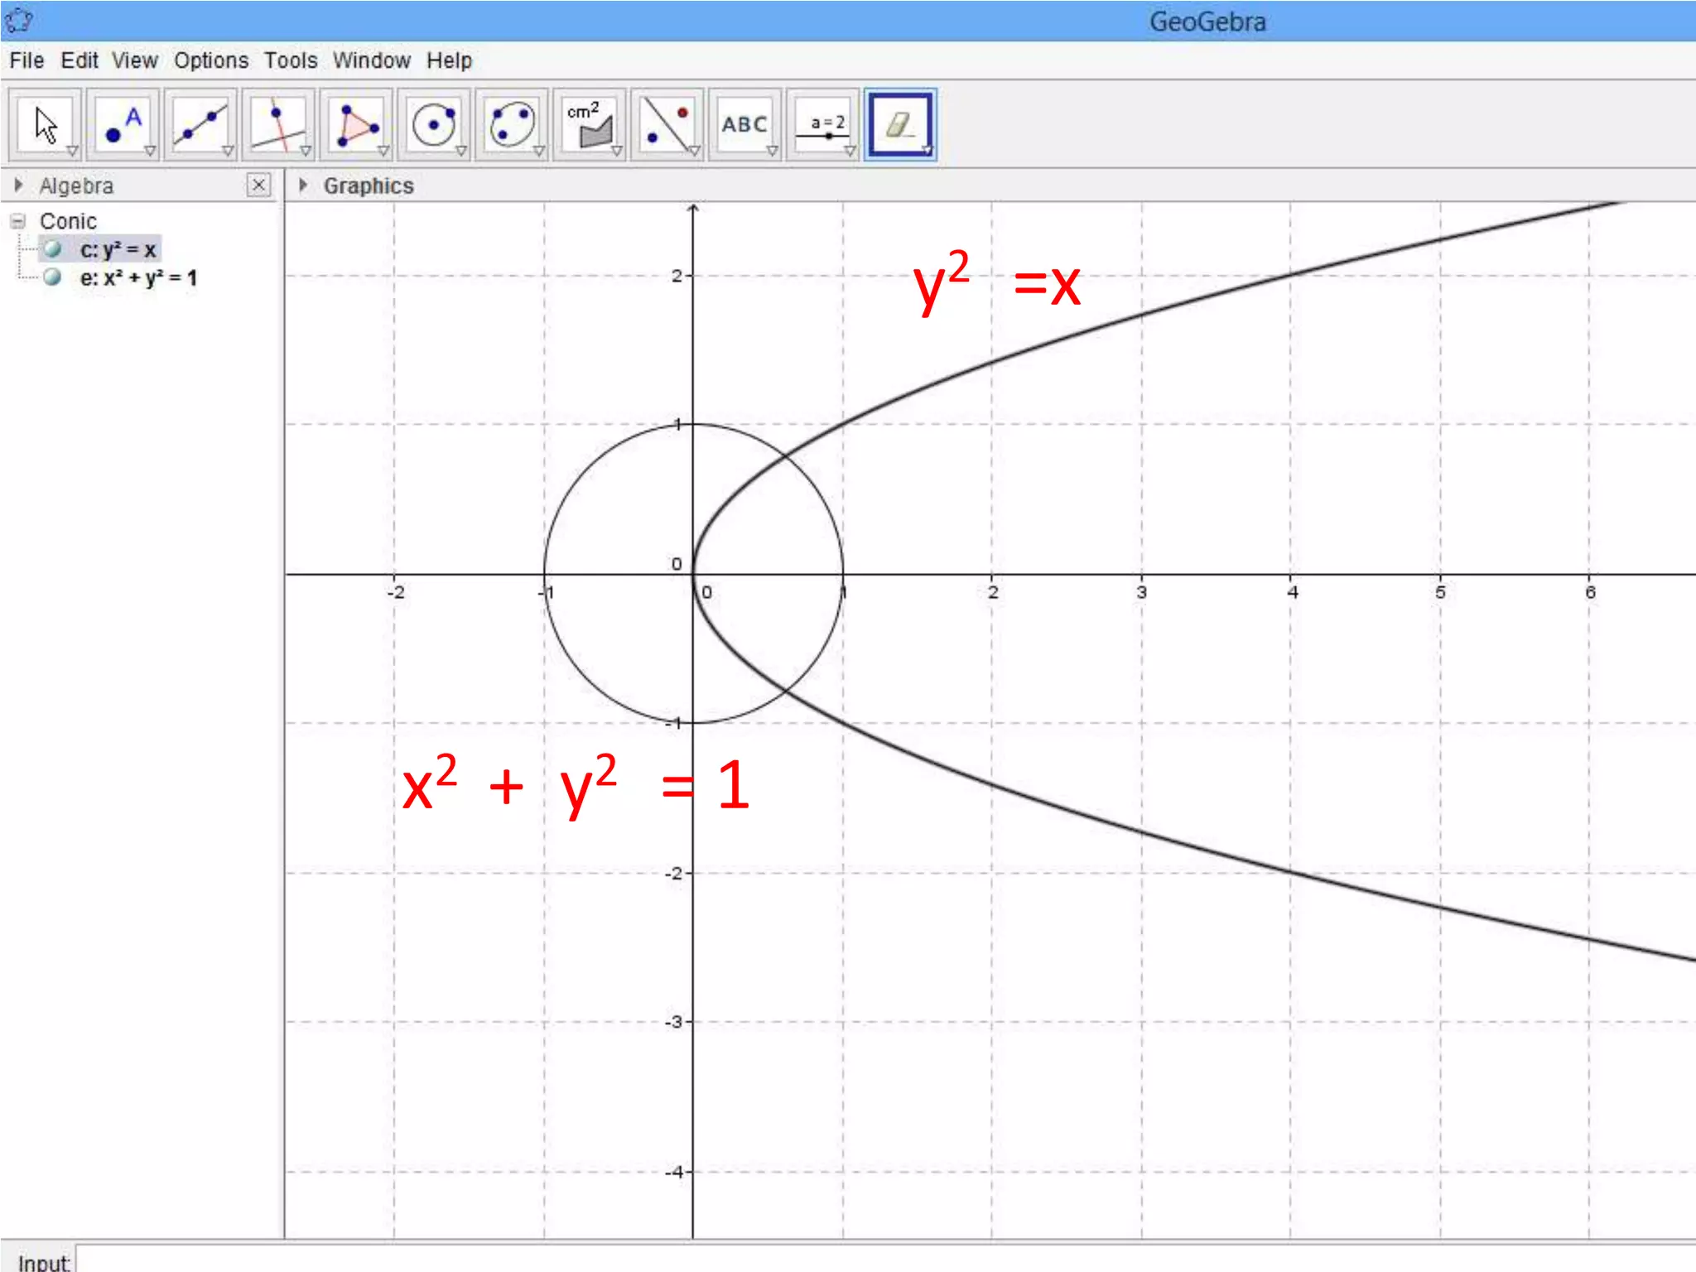Select the Reflect about Line tool
The height and width of the screenshot is (1272, 1696).
(x=667, y=124)
